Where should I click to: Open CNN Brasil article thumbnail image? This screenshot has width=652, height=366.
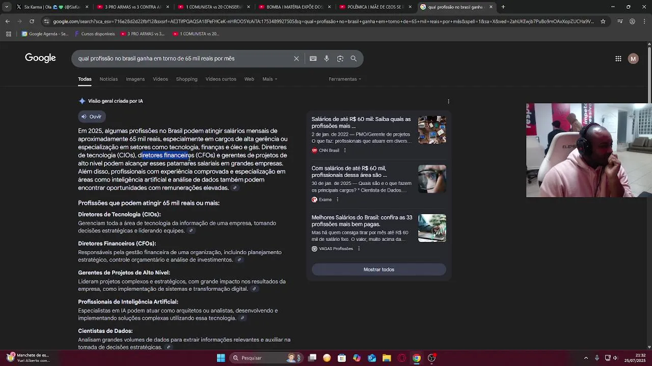click(x=432, y=130)
